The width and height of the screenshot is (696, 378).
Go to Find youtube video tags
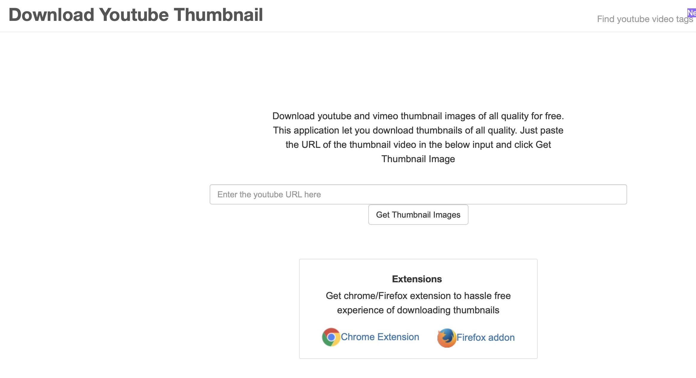coord(641,19)
